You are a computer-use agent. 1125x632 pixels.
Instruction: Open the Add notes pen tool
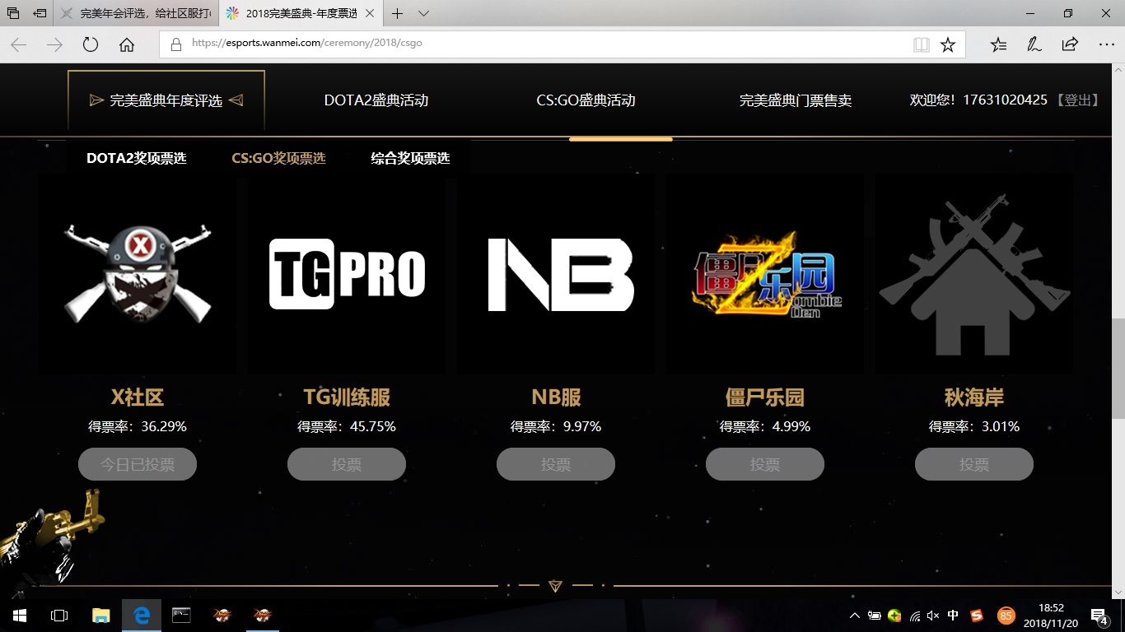tap(1034, 44)
